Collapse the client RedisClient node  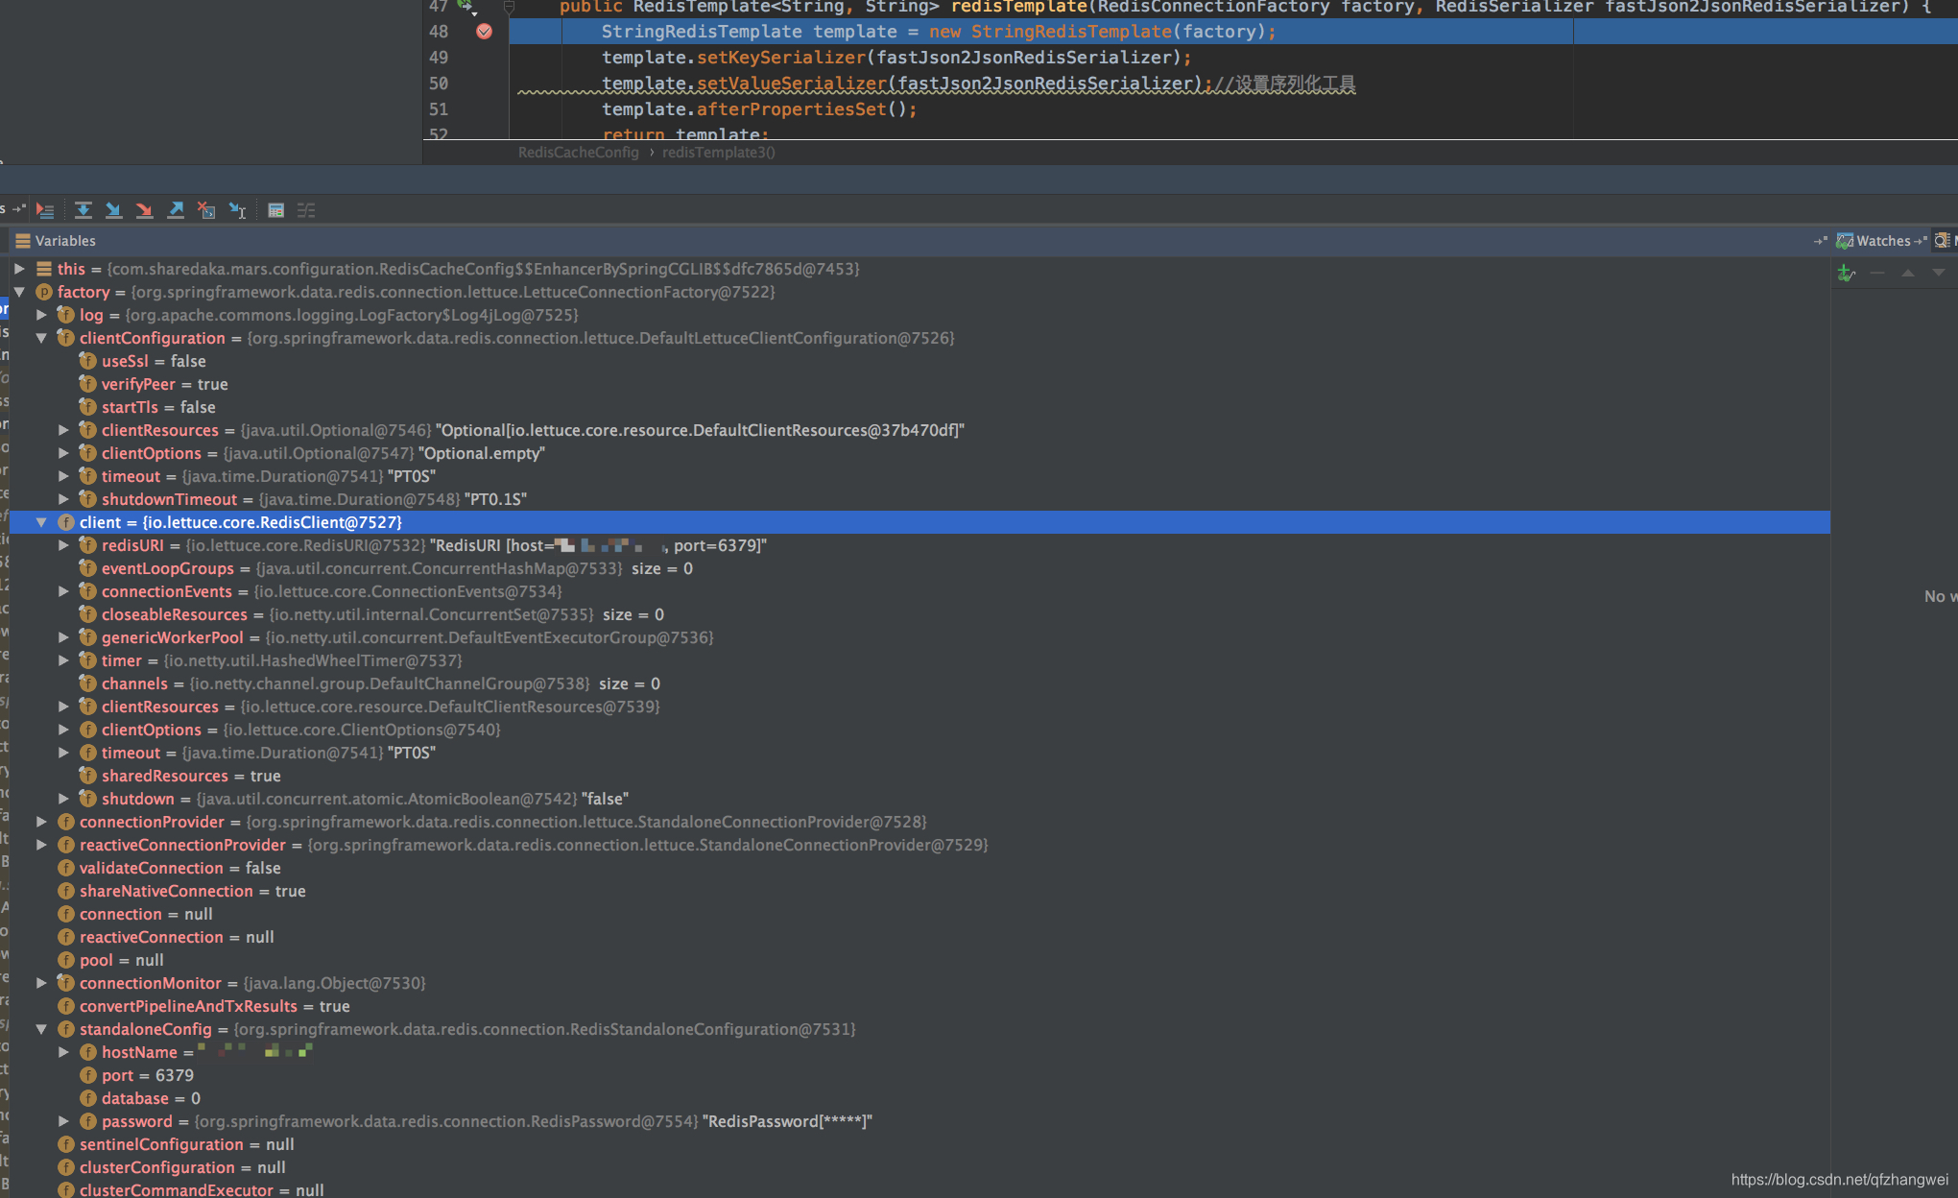(41, 522)
